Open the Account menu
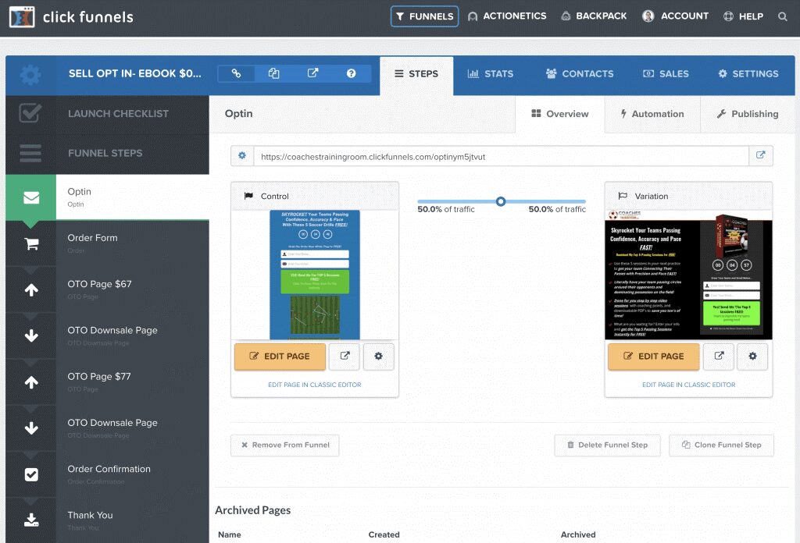 (676, 16)
